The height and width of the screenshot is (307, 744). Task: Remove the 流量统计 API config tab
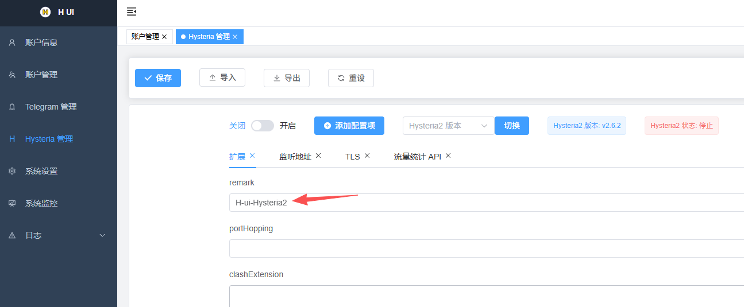tap(448, 156)
